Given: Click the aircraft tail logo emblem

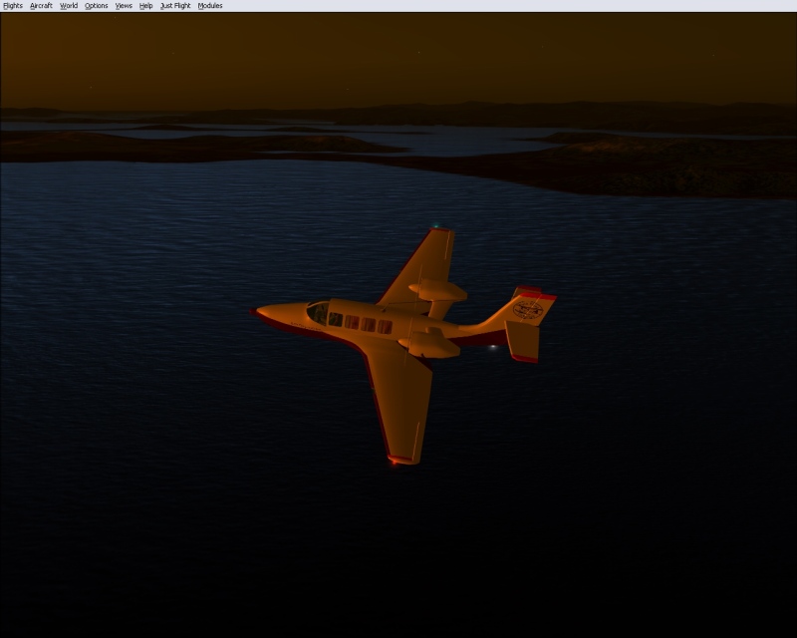Looking at the screenshot, I should [528, 309].
